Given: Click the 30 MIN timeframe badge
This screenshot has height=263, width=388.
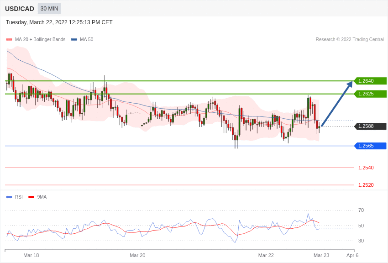Looking at the screenshot, I should click(49, 9).
